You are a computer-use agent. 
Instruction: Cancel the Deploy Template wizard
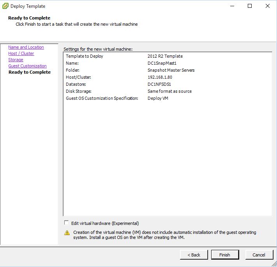[259, 255]
